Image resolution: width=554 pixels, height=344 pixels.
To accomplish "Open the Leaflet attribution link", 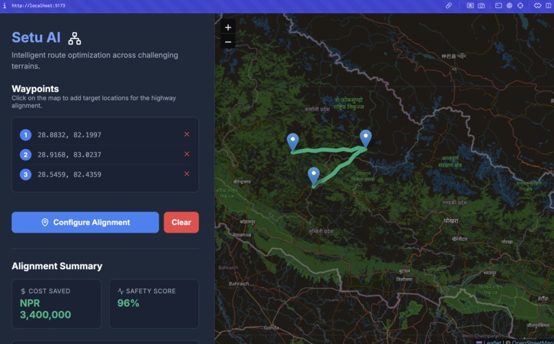I will 491,342.
